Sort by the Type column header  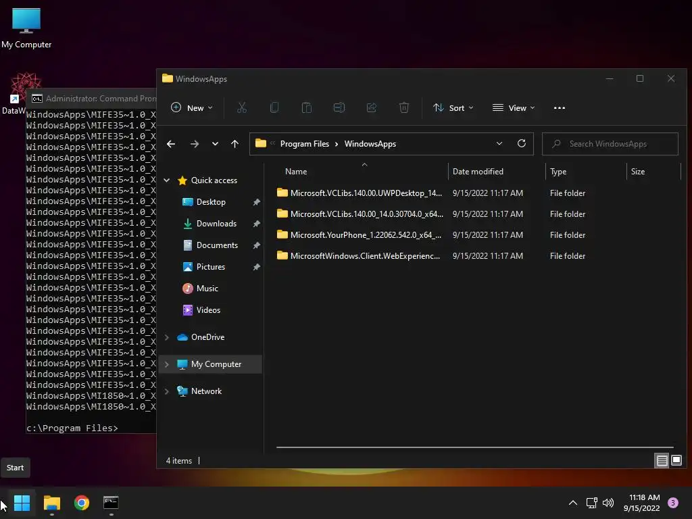click(x=586, y=172)
